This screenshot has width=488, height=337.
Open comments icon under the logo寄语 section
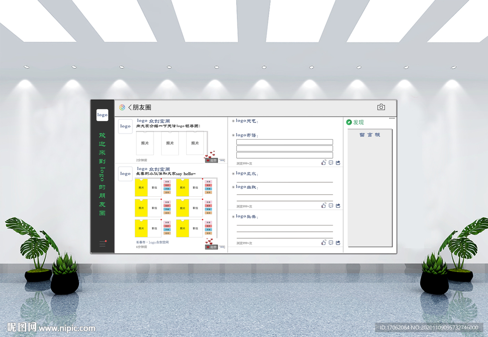(331, 163)
